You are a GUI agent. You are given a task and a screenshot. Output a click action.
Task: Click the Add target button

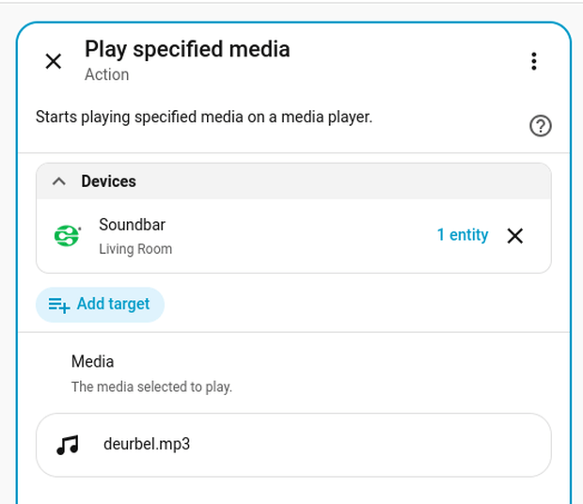click(x=100, y=305)
